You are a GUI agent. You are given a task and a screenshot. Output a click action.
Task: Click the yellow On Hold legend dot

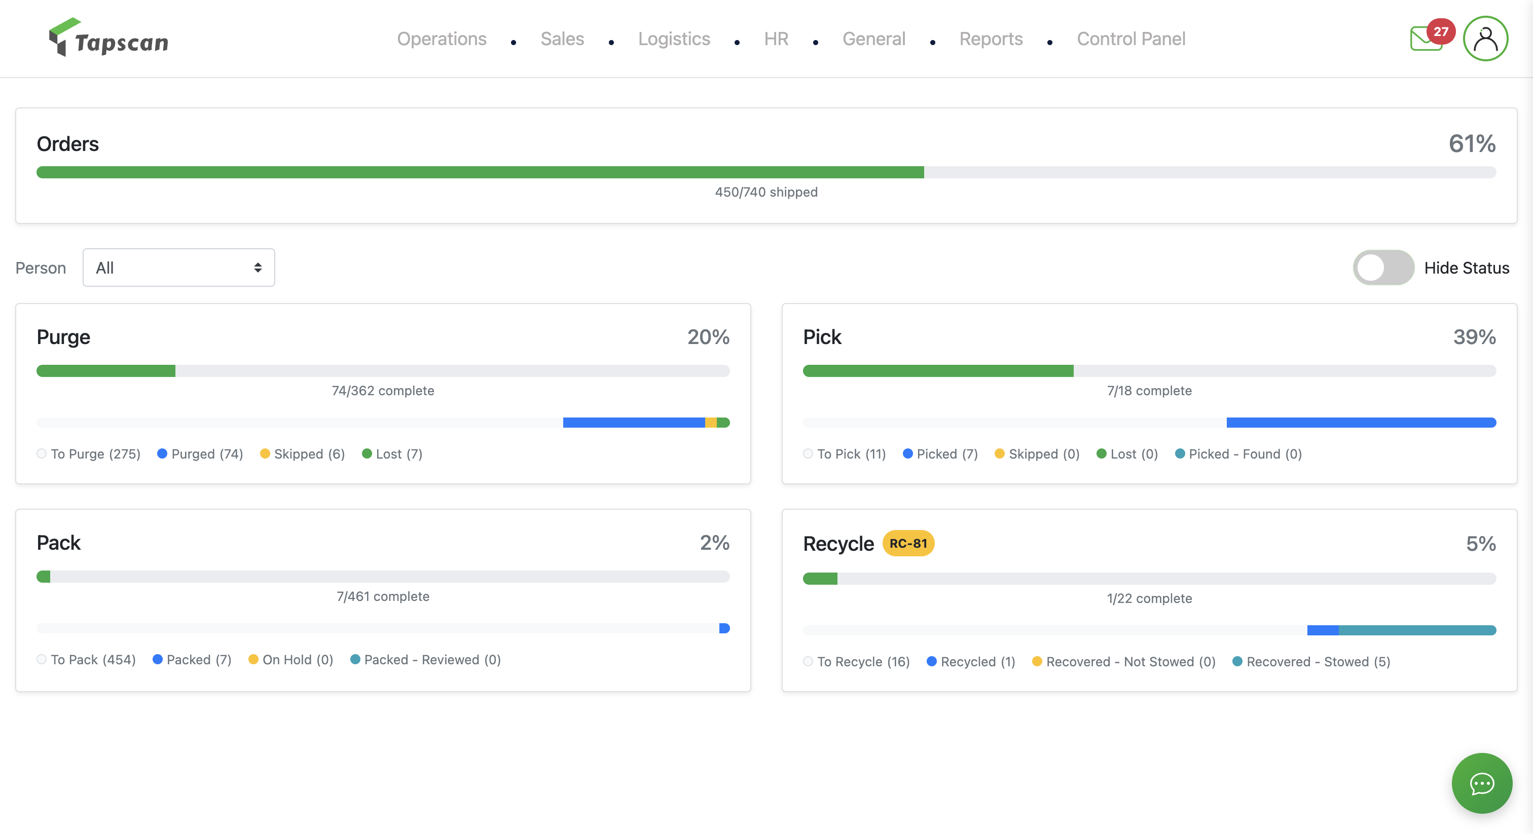click(253, 659)
